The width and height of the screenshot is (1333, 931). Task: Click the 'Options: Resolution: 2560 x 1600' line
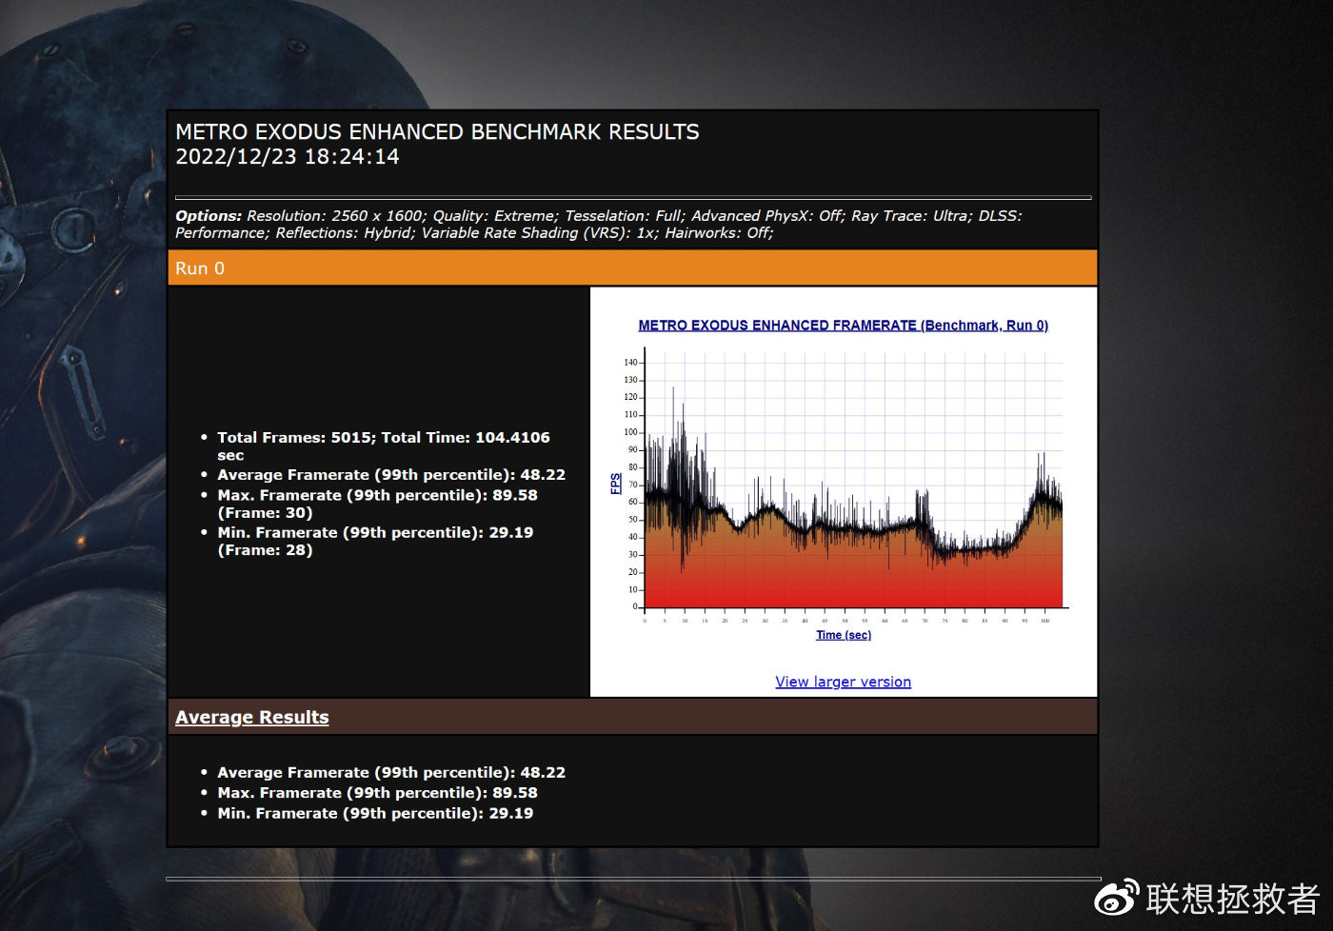(599, 216)
